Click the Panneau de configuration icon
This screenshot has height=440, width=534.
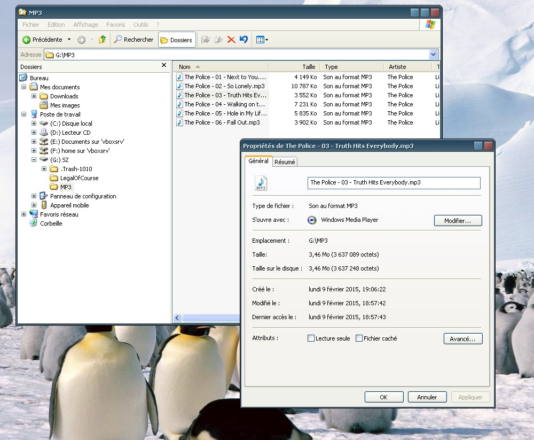point(44,196)
